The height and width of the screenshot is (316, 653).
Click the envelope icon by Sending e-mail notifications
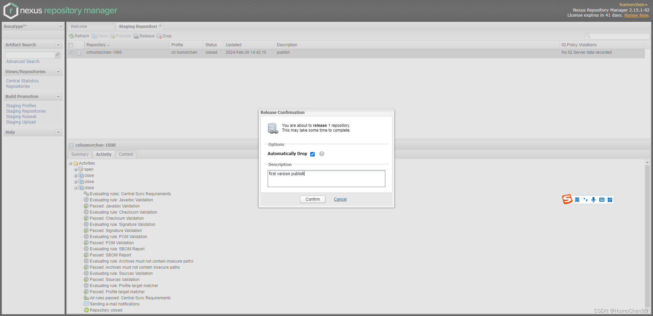(x=86, y=304)
